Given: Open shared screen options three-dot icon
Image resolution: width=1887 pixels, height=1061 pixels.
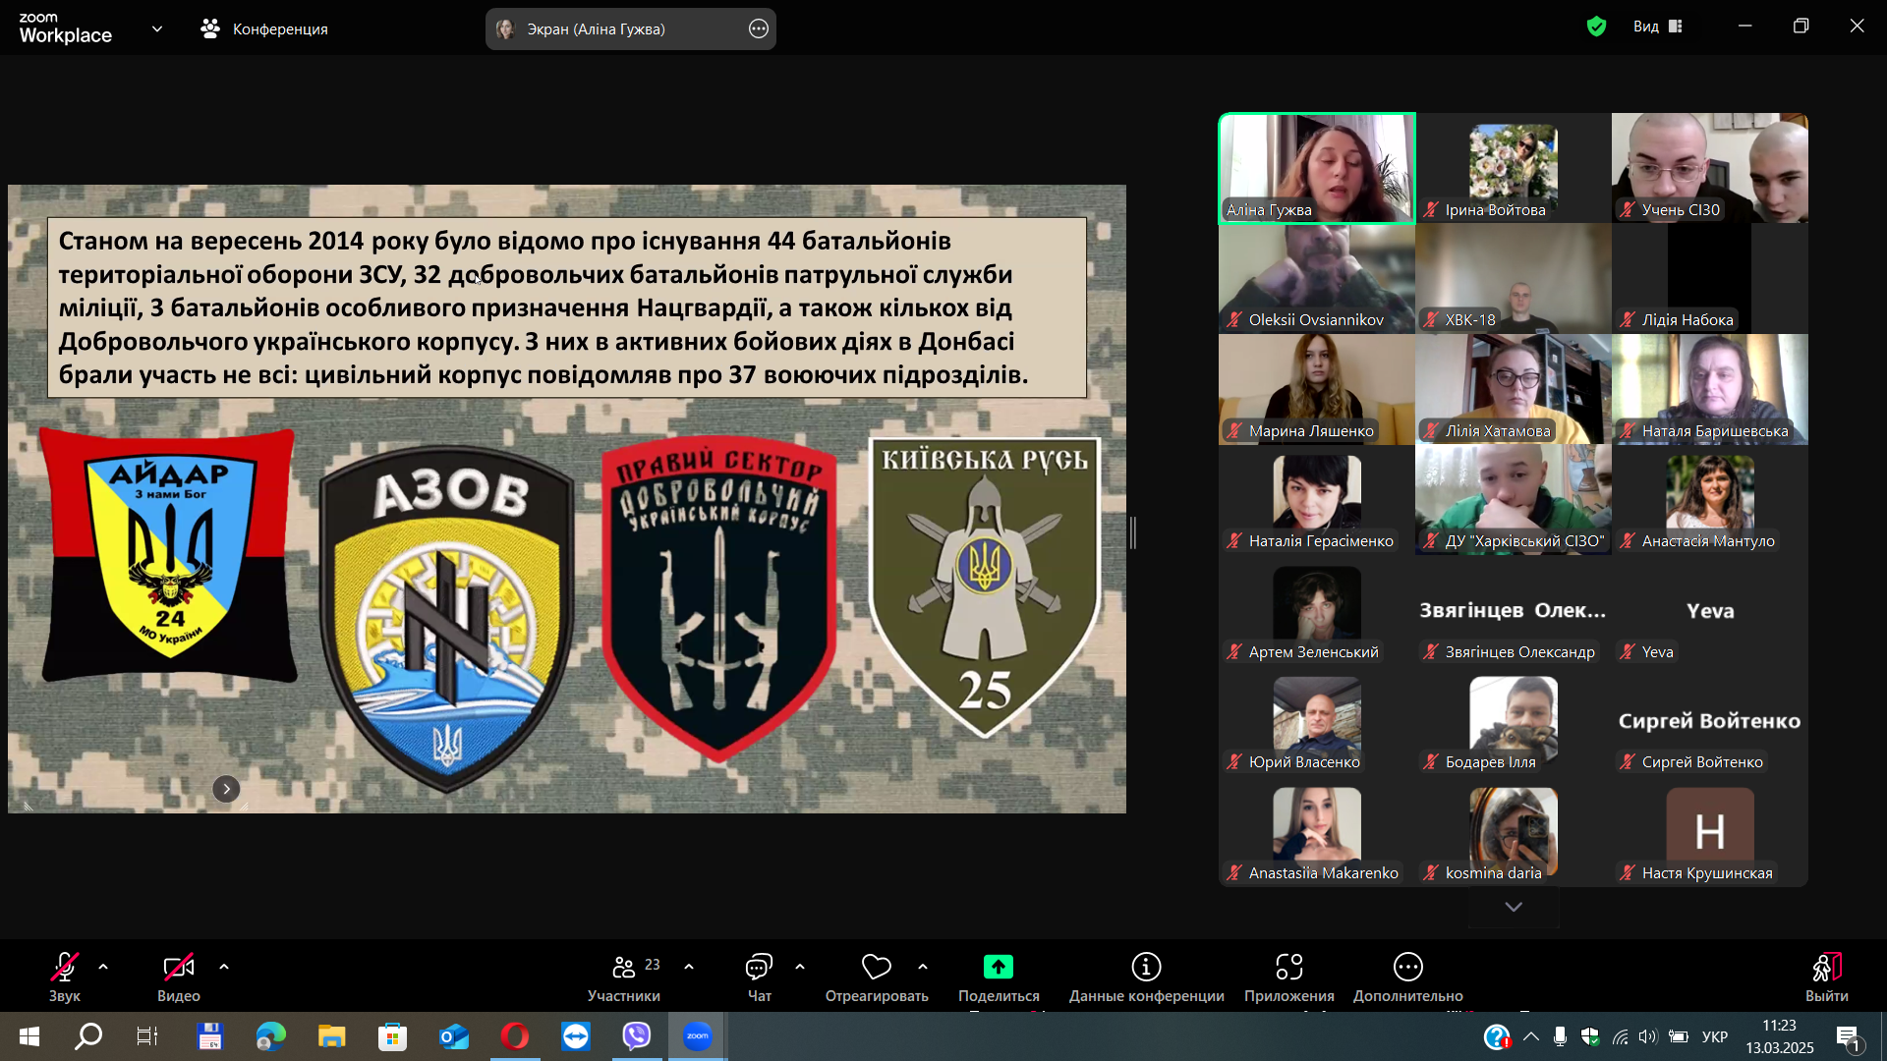Looking at the screenshot, I should (x=759, y=29).
